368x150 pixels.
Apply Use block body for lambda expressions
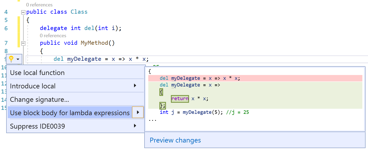pos(70,113)
